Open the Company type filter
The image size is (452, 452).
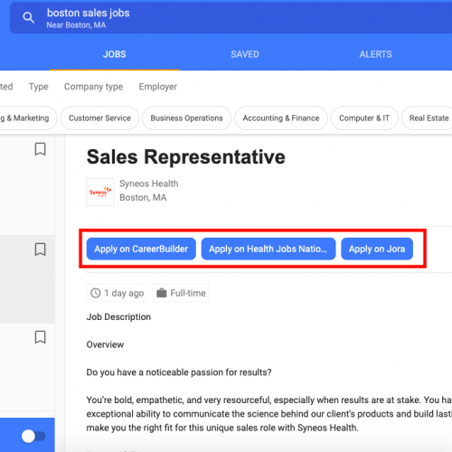93,87
